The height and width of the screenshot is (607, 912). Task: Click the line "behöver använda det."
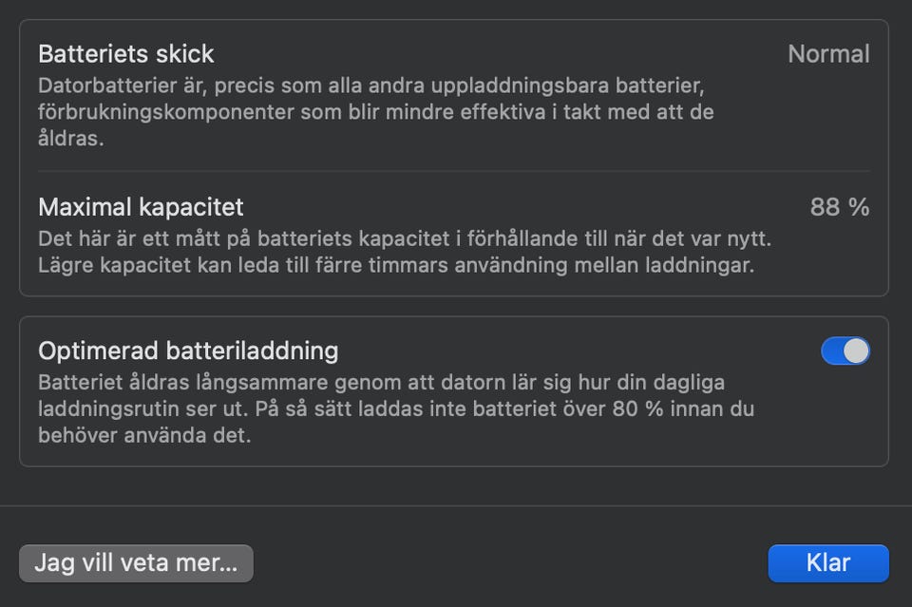click(x=144, y=437)
